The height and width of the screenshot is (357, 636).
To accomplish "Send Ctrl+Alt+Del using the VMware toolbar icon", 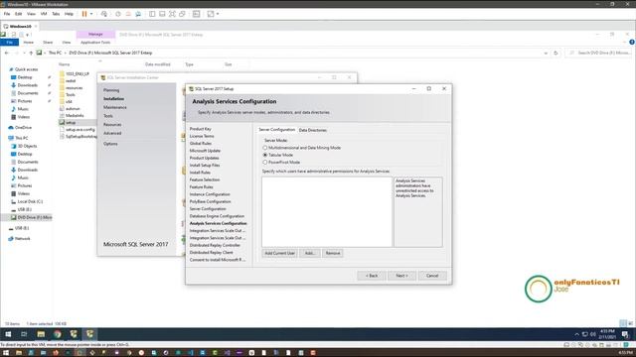I will coord(104,14).
